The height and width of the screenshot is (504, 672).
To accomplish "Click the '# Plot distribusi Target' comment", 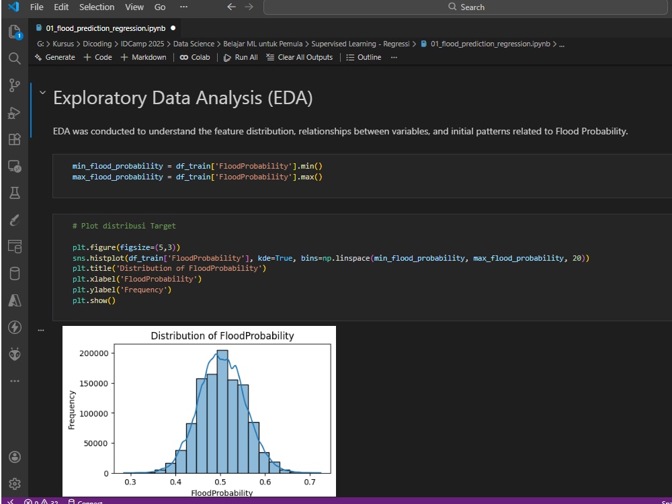I will click(x=124, y=226).
